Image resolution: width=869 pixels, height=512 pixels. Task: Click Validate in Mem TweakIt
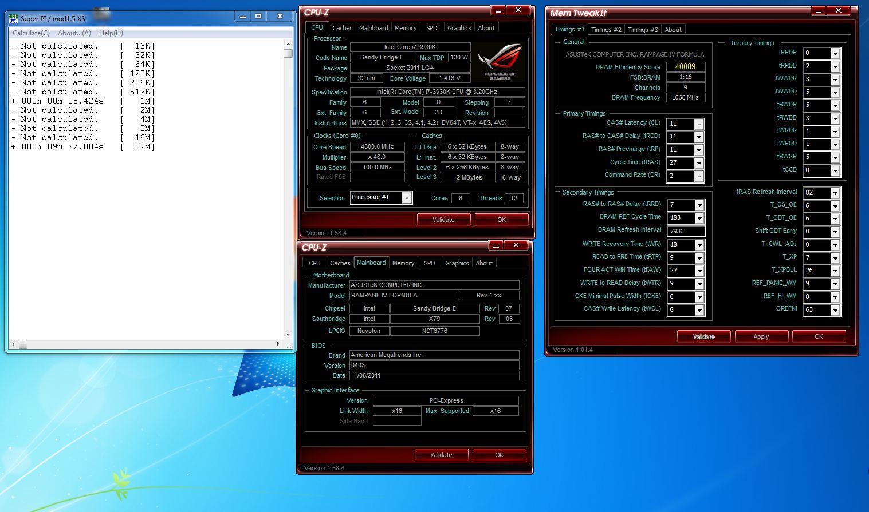704,336
